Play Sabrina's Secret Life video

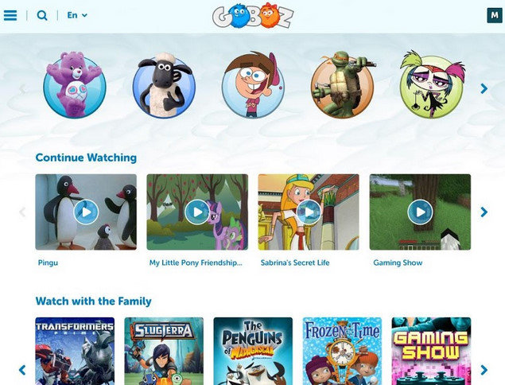click(309, 212)
